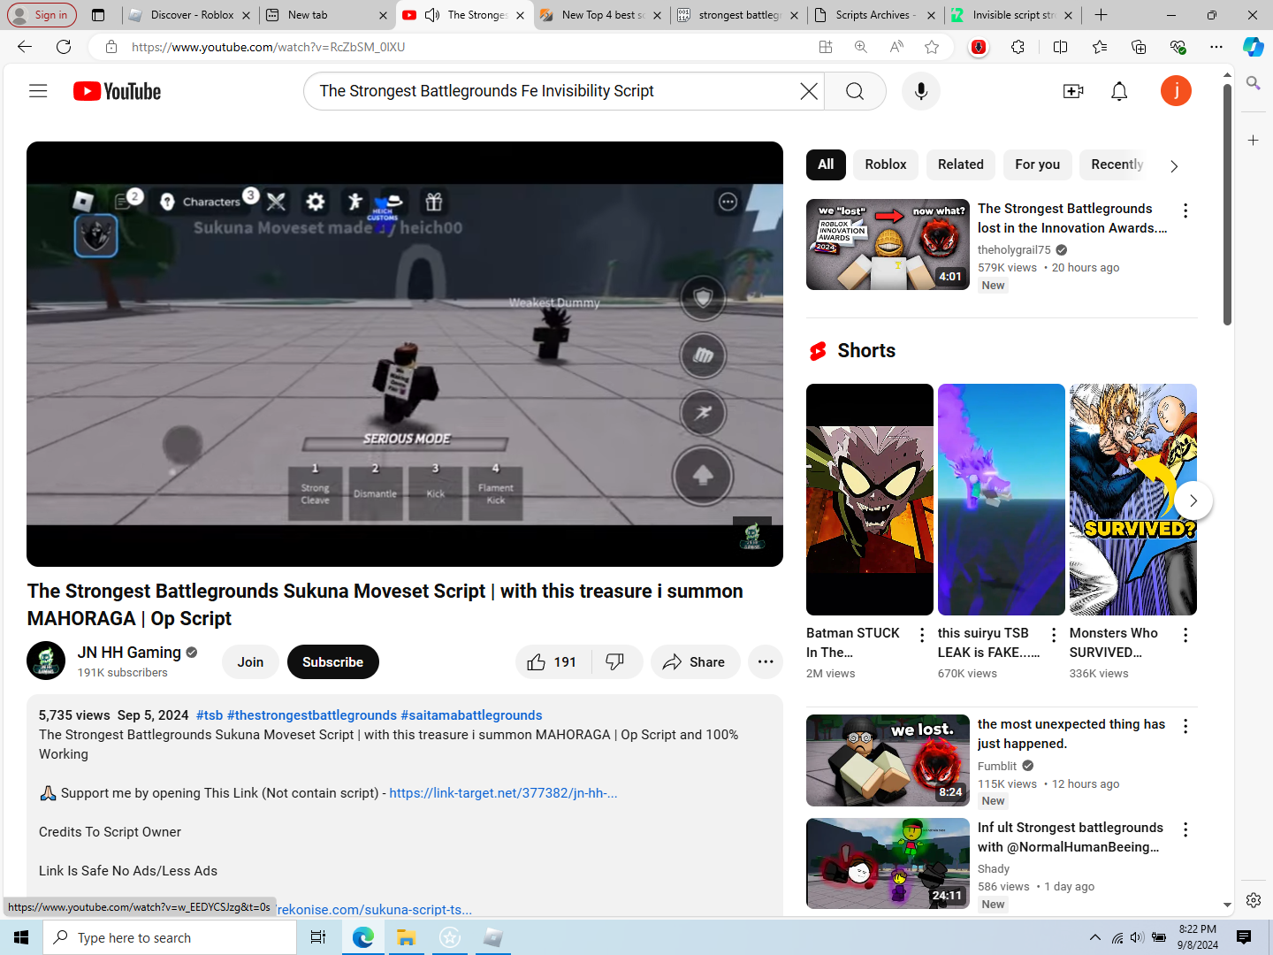This screenshot has height=955, width=1273.
Task: Click the magnifier search button
Action: [x=855, y=91]
